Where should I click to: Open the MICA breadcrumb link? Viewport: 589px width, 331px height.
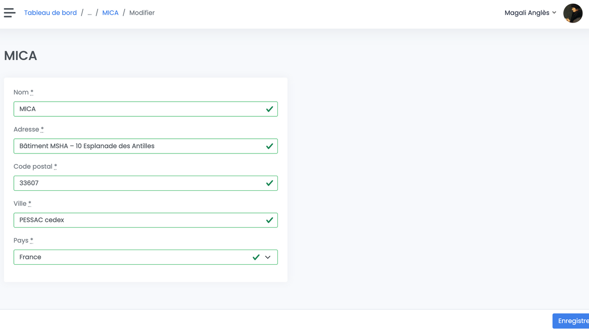point(110,13)
